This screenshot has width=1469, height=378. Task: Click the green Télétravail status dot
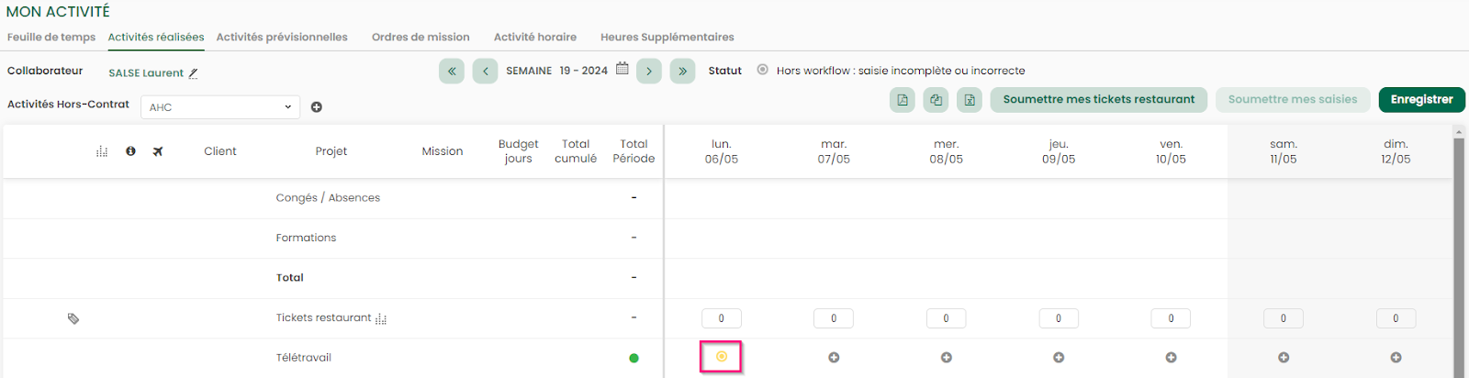coord(634,358)
